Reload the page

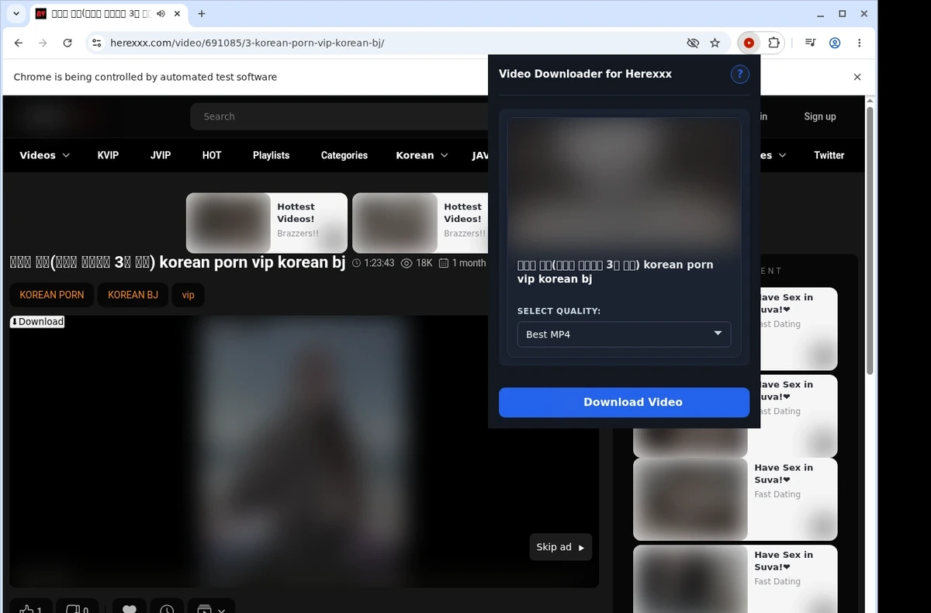(67, 43)
